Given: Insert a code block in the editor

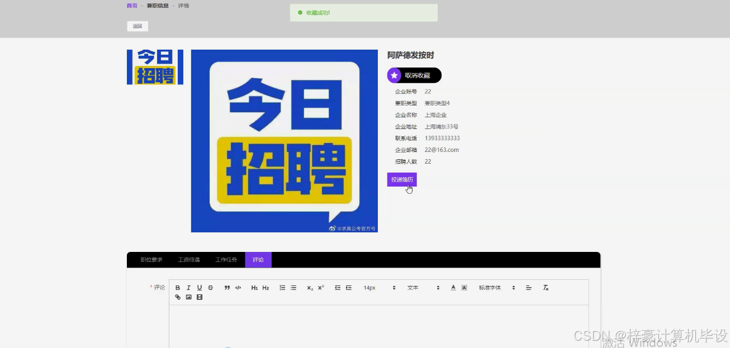Looking at the screenshot, I should click(x=238, y=288).
